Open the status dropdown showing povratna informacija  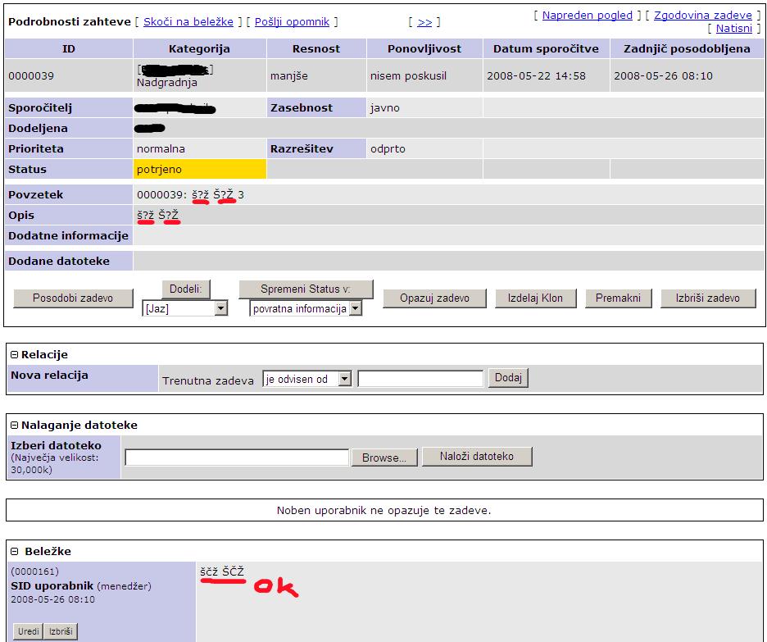pyautogui.click(x=305, y=308)
